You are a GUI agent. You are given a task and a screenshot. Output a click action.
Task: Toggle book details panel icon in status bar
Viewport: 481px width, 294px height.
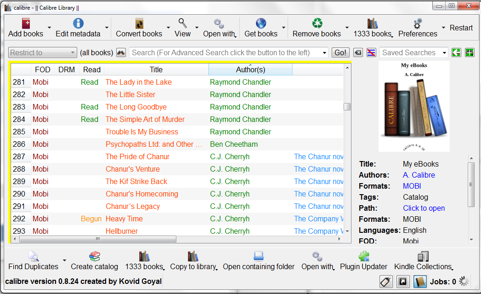click(x=420, y=282)
